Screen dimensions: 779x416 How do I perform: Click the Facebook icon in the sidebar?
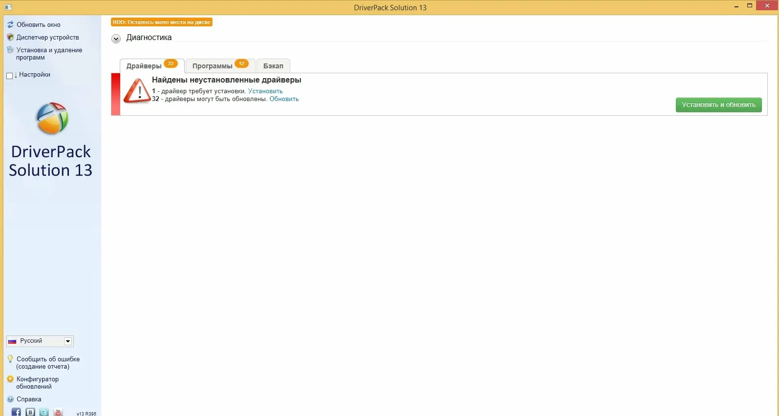click(x=16, y=412)
